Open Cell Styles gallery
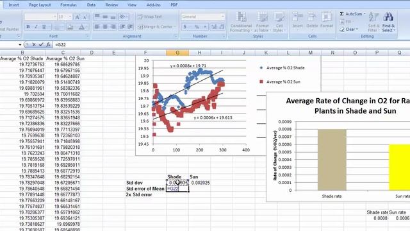This screenshot has width=410, height=231. click(x=279, y=22)
